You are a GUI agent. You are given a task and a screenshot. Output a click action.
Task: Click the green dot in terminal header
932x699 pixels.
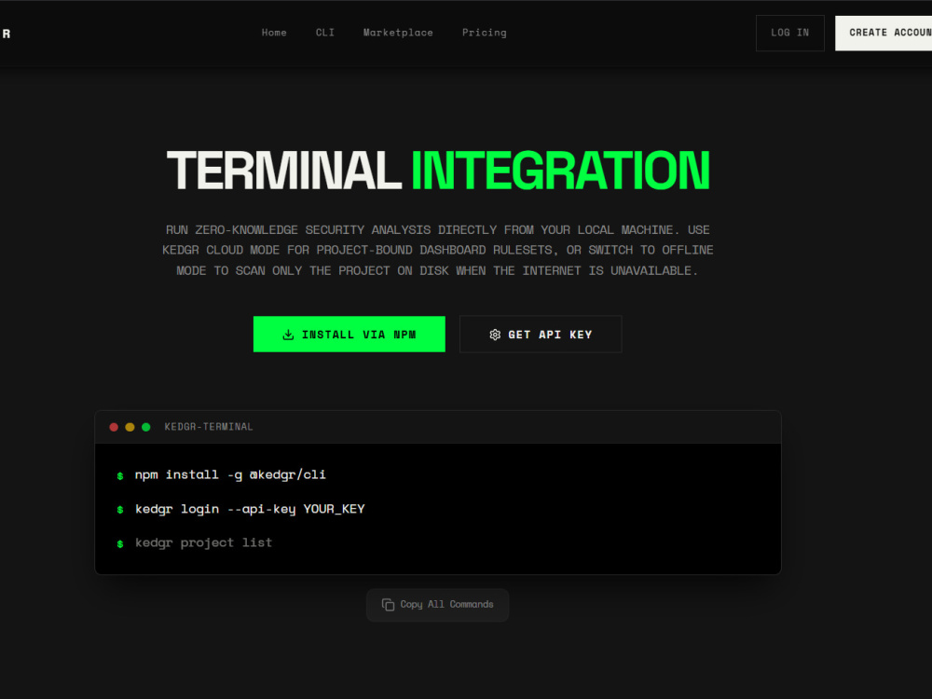[x=145, y=427]
